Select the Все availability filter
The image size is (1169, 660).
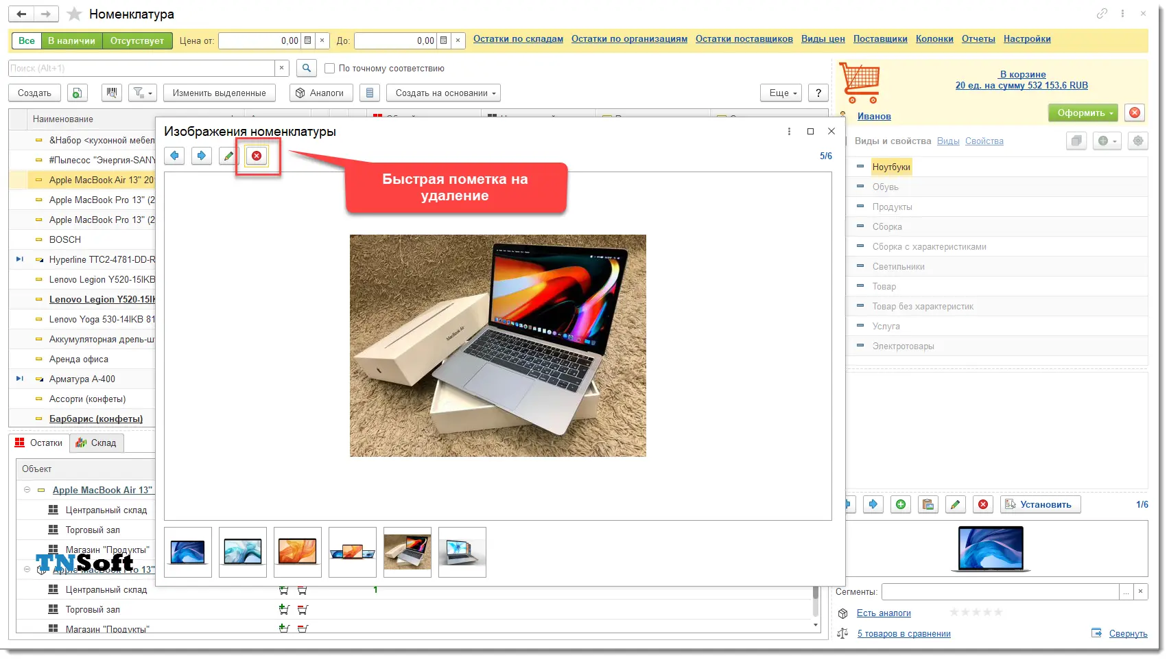pos(27,40)
